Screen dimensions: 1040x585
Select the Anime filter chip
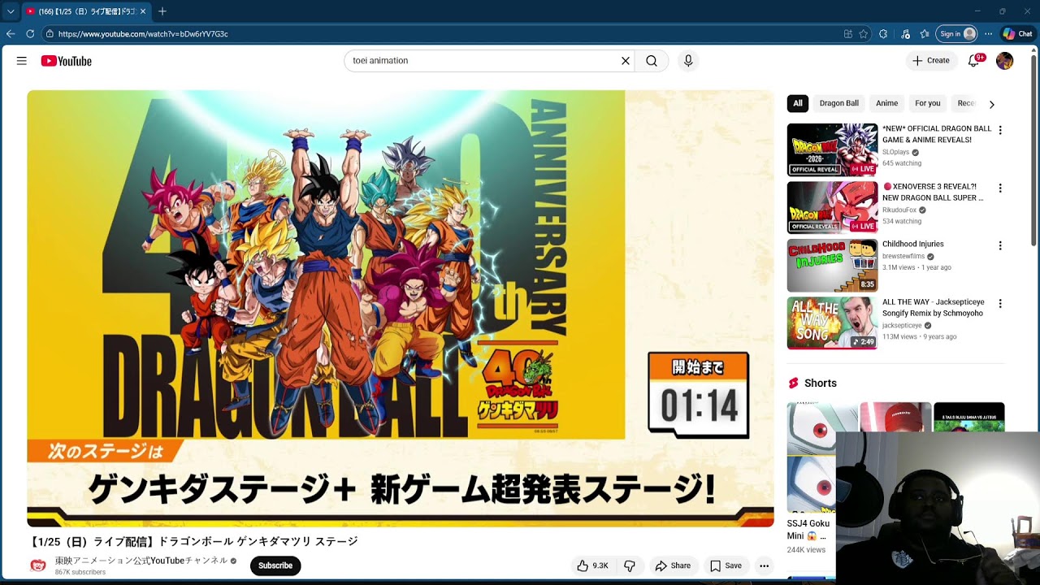886,103
